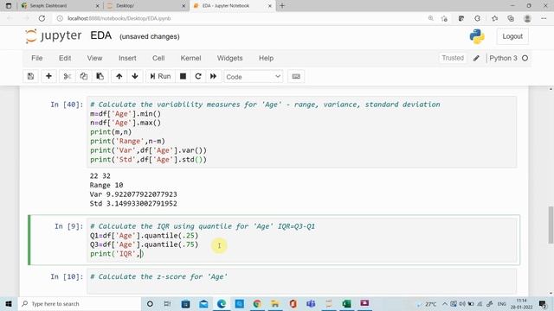The image size is (554, 311).
Task: Interrupt the kernel with stop icon
Action: click(183, 77)
